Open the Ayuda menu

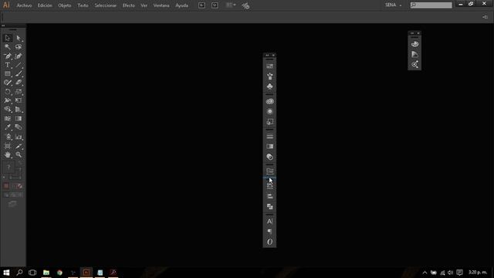[181, 5]
